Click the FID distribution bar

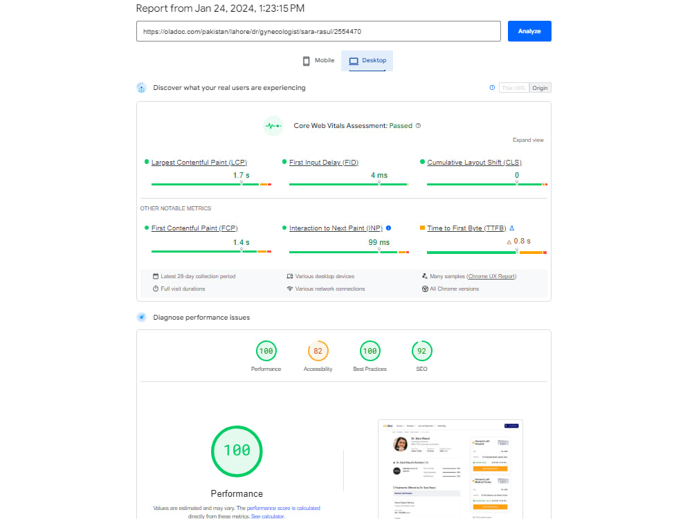point(349,185)
